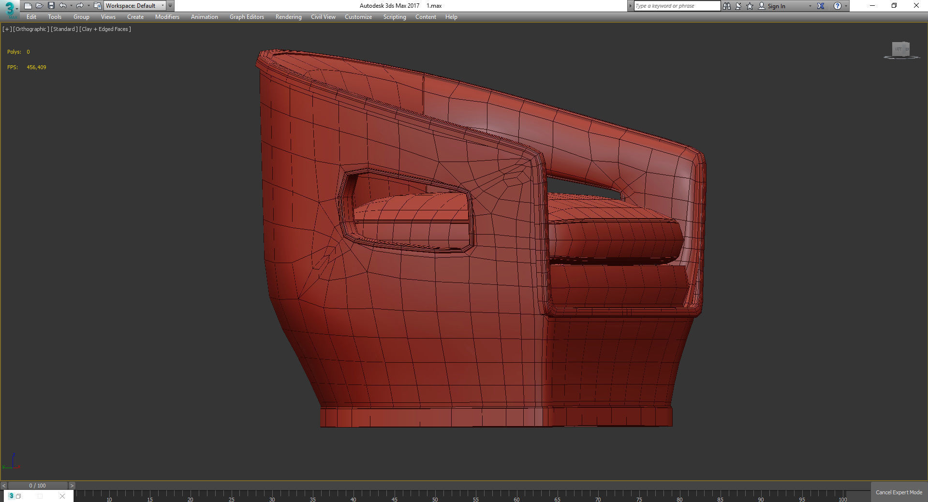Open the Workspace: Default dropdown
Viewport: 928px width, 502px height.
[x=134, y=6]
